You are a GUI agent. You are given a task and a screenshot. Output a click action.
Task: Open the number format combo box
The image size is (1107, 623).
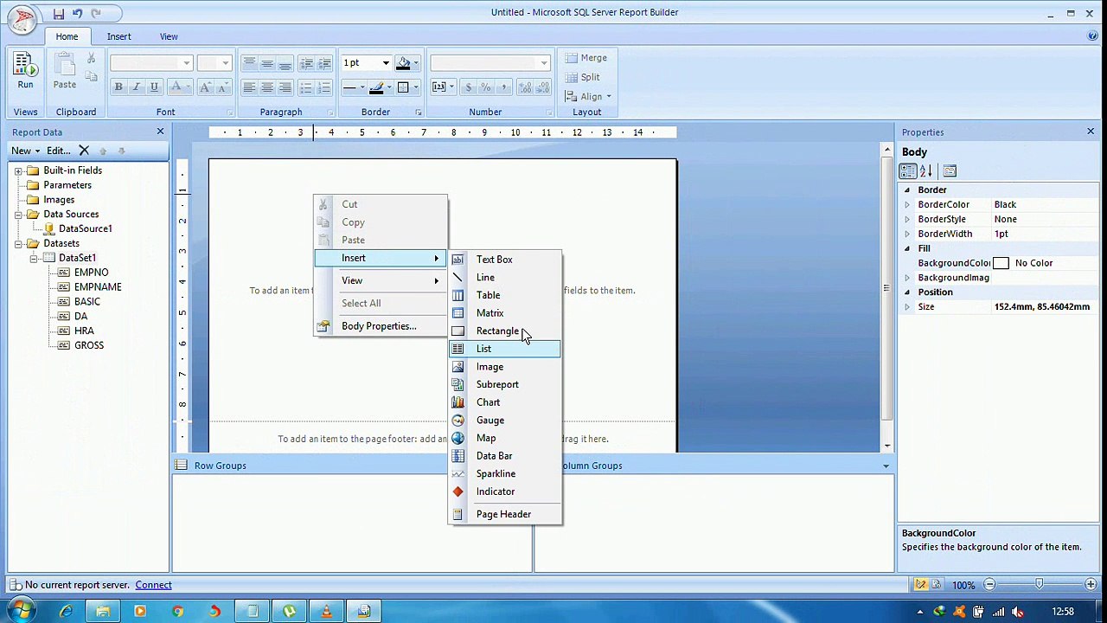(x=490, y=63)
